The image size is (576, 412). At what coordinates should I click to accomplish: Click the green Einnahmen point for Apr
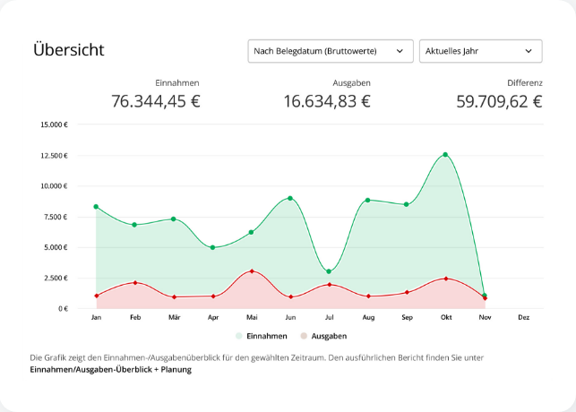tap(212, 247)
